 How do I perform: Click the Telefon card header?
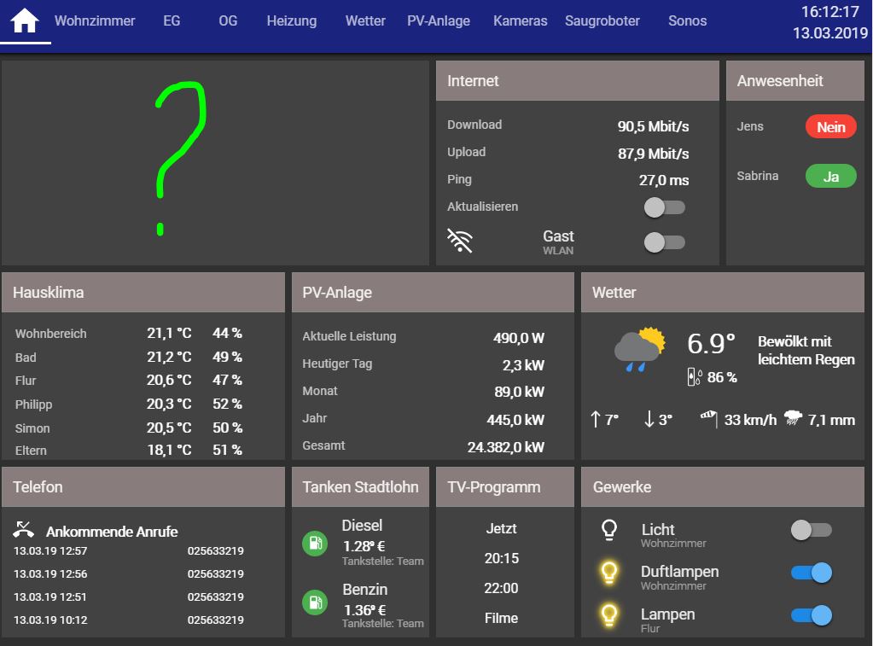(x=143, y=486)
